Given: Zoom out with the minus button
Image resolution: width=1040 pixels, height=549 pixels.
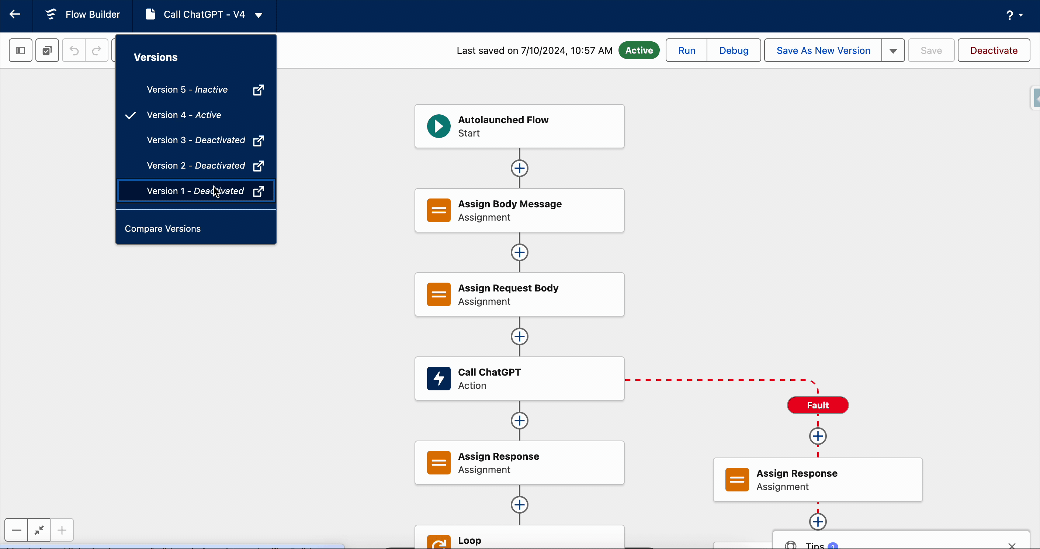Looking at the screenshot, I should pyautogui.click(x=17, y=530).
